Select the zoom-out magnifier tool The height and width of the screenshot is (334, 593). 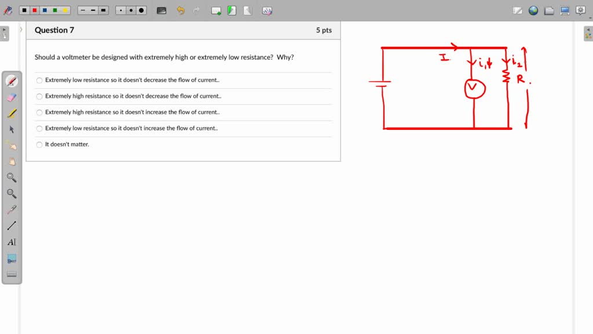[x=12, y=194]
